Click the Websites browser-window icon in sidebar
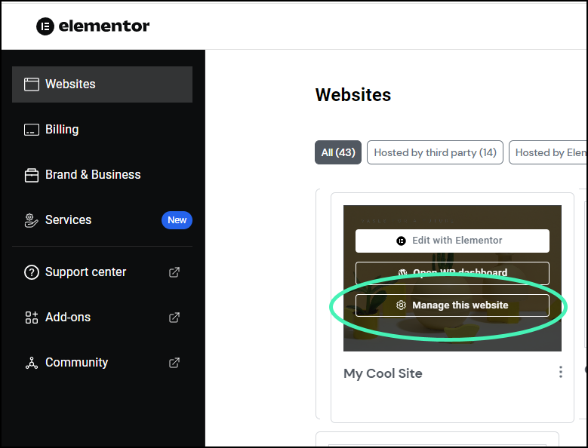Image resolution: width=588 pixels, height=448 pixels. coord(31,84)
